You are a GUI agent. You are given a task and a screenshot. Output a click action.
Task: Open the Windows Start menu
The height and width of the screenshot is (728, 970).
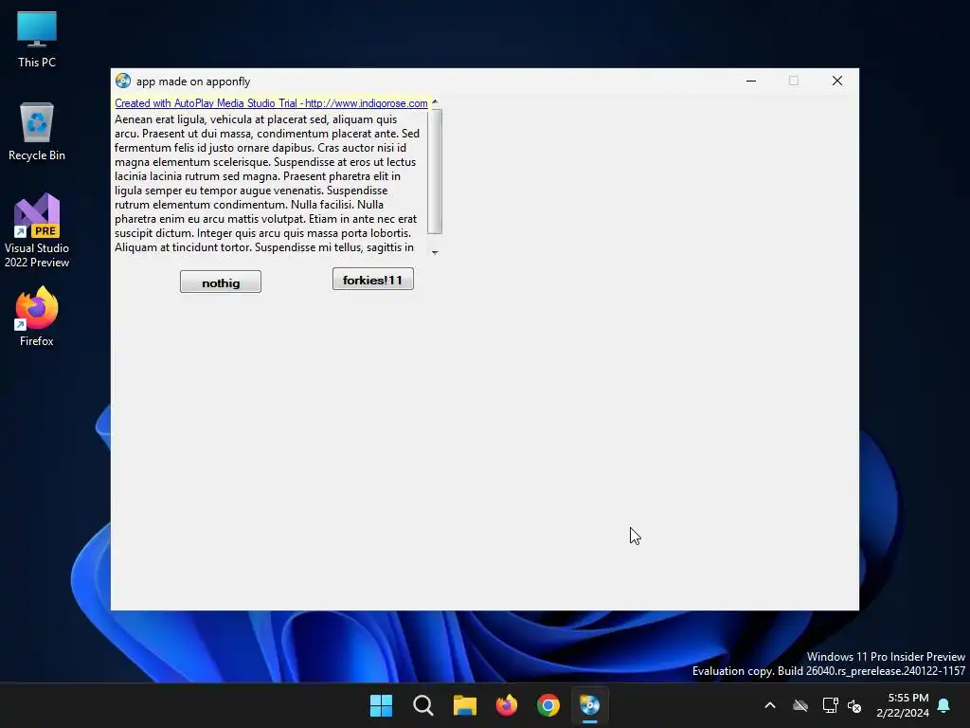[x=381, y=705]
